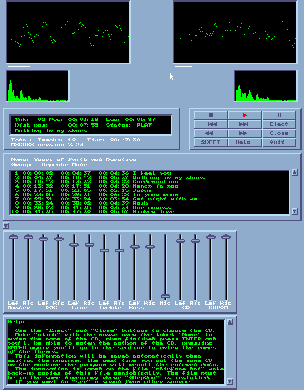Viewport: 304px width, 390px height.
Task: Click the right spectrum analyzer display
Action: 266,86
